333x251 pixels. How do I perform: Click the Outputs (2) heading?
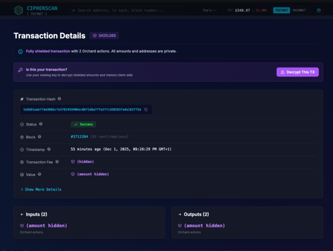196,215
